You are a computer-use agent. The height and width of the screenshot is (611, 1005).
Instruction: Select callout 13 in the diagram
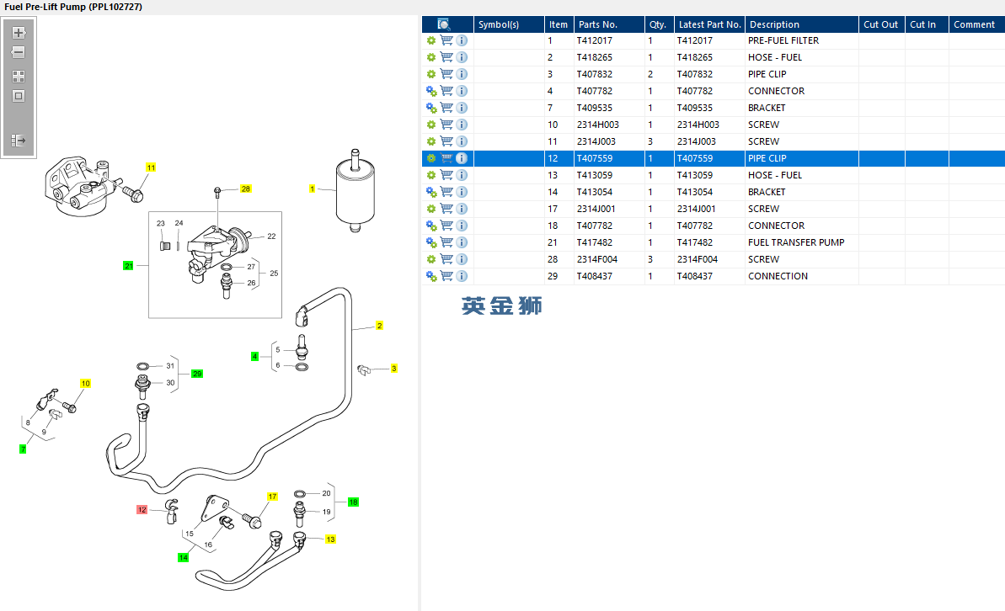331,539
